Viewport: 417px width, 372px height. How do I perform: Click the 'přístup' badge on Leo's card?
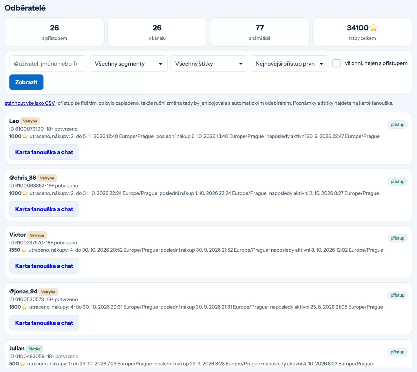(398, 124)
